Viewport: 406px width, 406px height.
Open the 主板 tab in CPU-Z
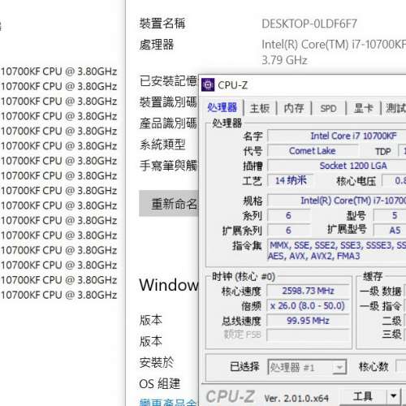coord(260,108)
